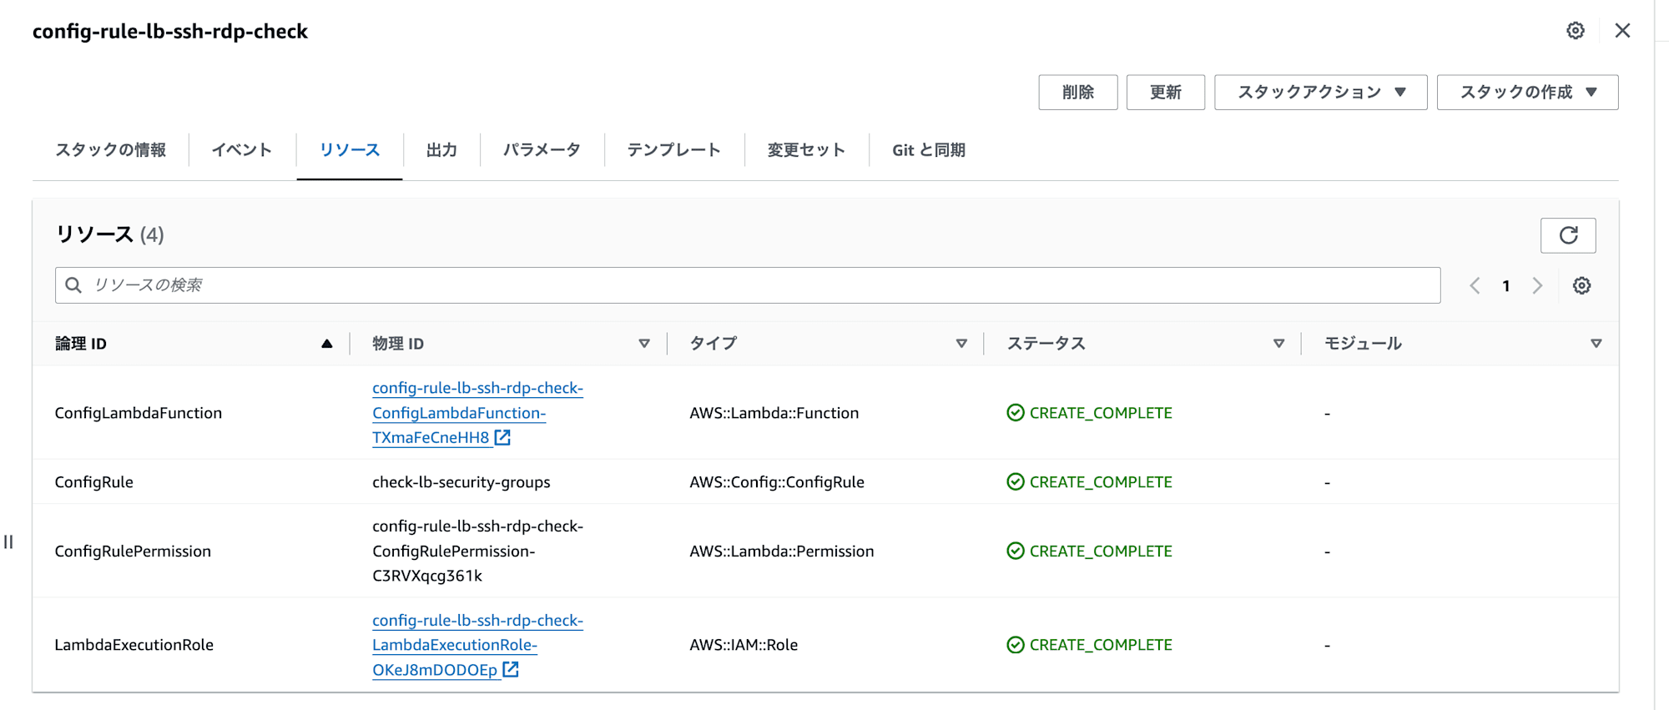Click AWS::Lambda::Function type cell
1669x710 pixels.
click(x=774, y=413)
